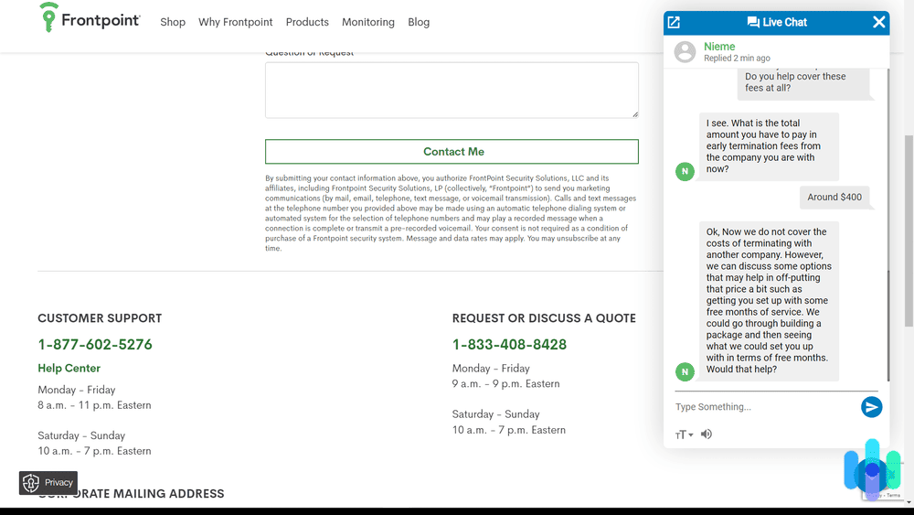Image resolution: width=914 pixels, height=515 pixels.
Task: Go to the Products page
Action: coord(307,22)
